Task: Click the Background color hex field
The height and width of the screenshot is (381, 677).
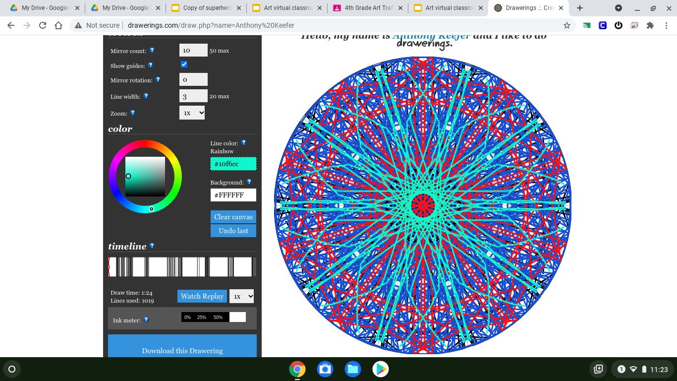Action: 233,195
